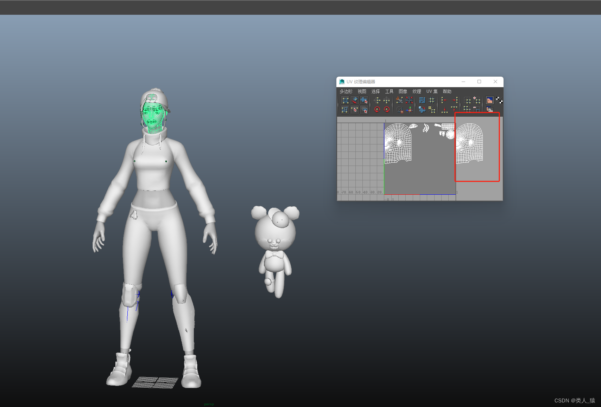Activate the select UV shell cursor tool
Screen dimensions: 601x407
[x=364, y=101]
